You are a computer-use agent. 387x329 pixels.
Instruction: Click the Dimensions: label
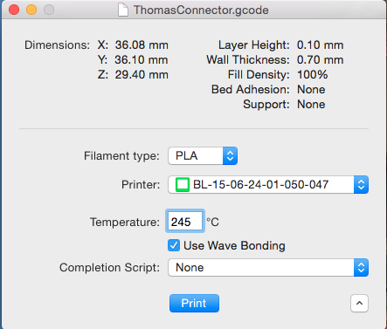click(57, 45)
